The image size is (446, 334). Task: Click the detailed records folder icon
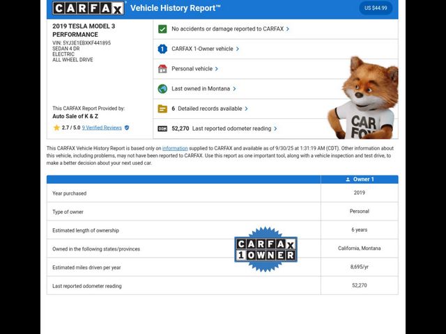(x=162, y=109)
